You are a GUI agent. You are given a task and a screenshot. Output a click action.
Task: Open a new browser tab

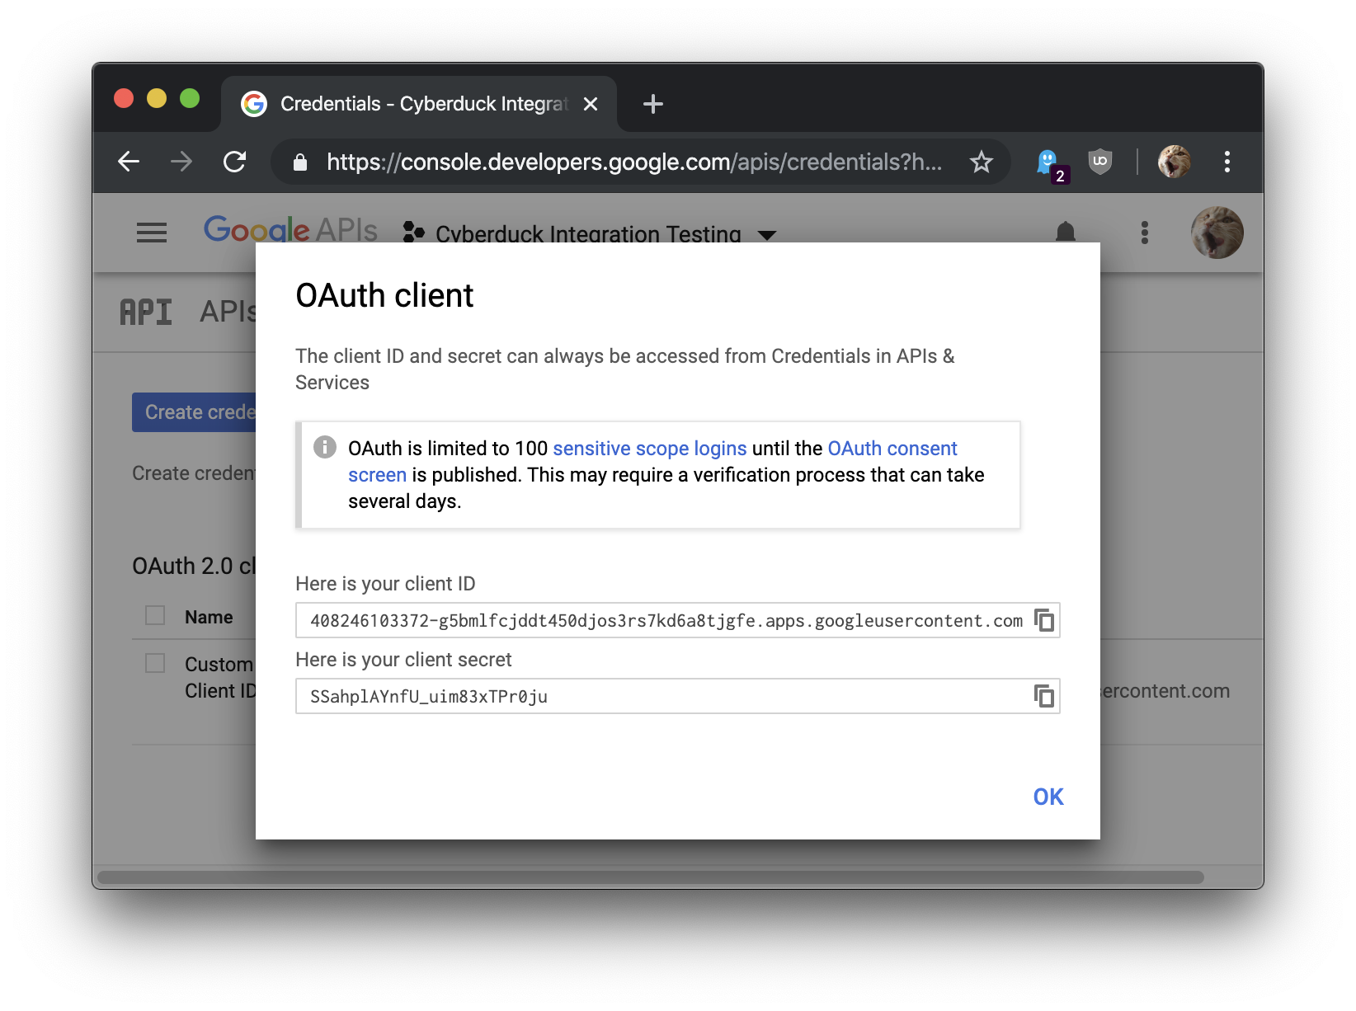tap(653, 104)
